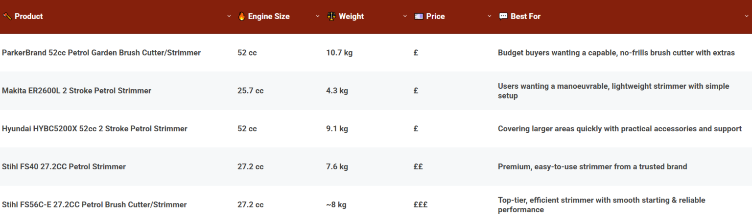Viewport: 752px width, 223px height.
Task: Select the ParkerBrand 52cc Brush Cutter product name
Action: (x=101, y=53)
